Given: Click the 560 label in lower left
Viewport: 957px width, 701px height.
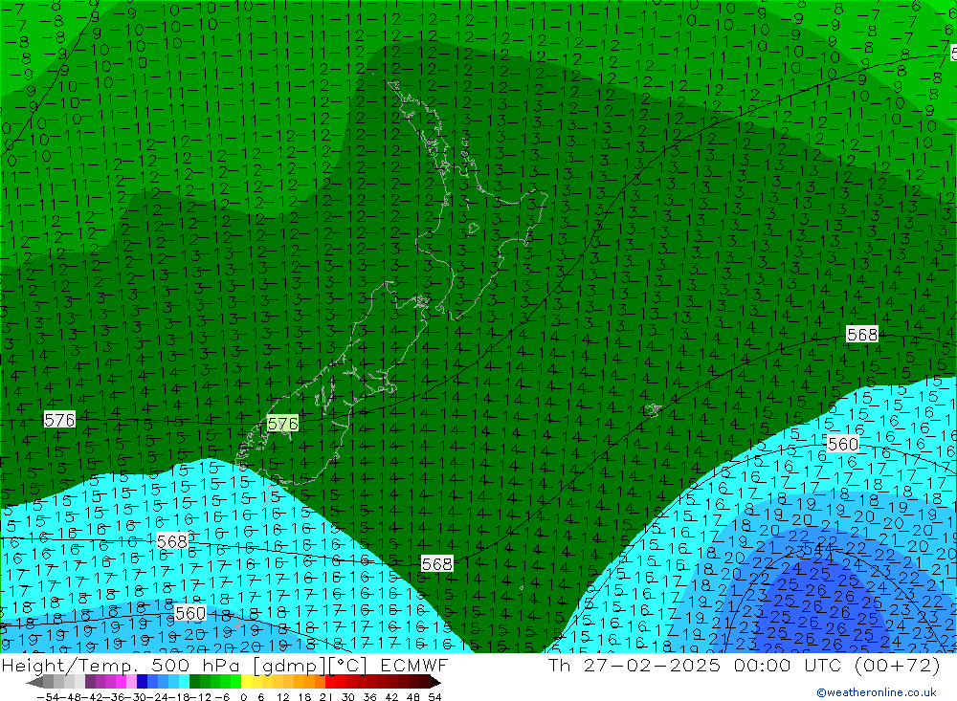Looking at the screenshot, I should tap(189, 612).
